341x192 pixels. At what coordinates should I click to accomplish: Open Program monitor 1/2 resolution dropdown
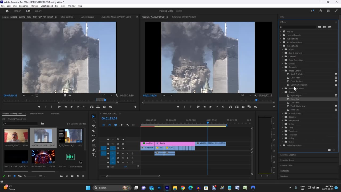click(x=246, y=95)
